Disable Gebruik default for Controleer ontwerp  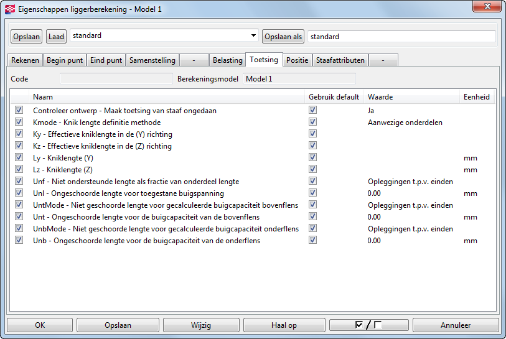tap(312, 110)
